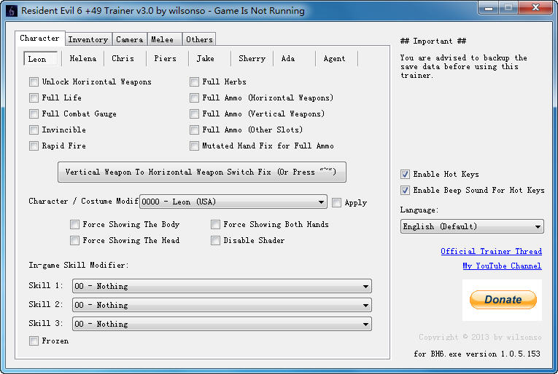
Task: Enable Force Showing The Body
Action: pos(74,225)
